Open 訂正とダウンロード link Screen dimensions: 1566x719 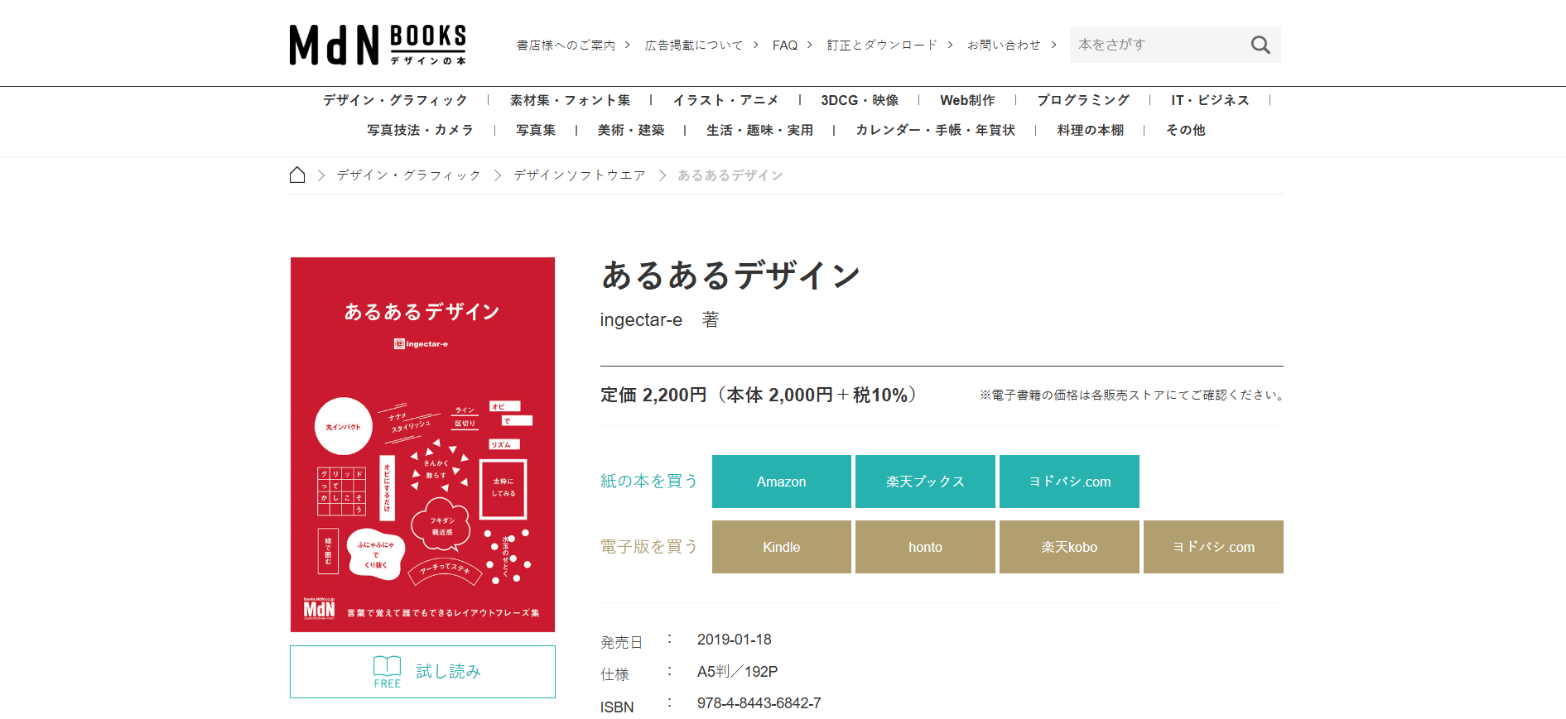(882, 45)
